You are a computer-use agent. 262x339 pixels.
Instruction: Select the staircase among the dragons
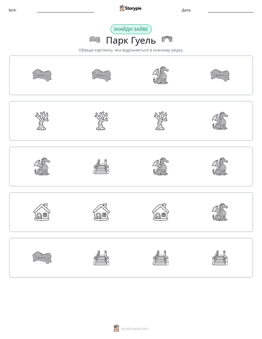(101, 167)
